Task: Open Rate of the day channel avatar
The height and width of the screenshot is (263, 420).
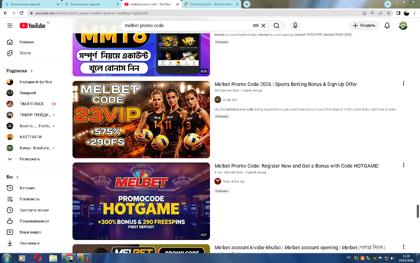Action: point(218,181)
